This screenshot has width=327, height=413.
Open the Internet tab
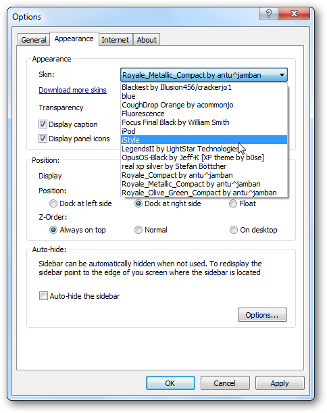[x=115, y=40]
